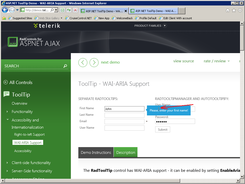The image size is (245, 184).
Task: Click the Email input field
Action: [124, 121]
